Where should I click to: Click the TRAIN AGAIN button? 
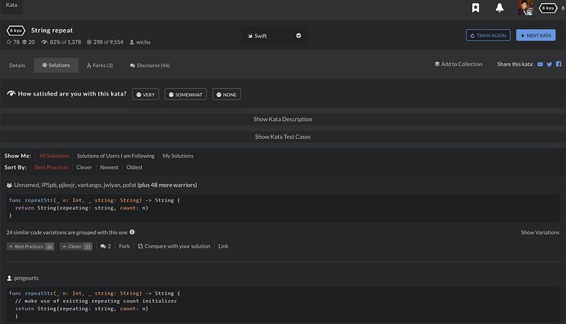[487, 35]
